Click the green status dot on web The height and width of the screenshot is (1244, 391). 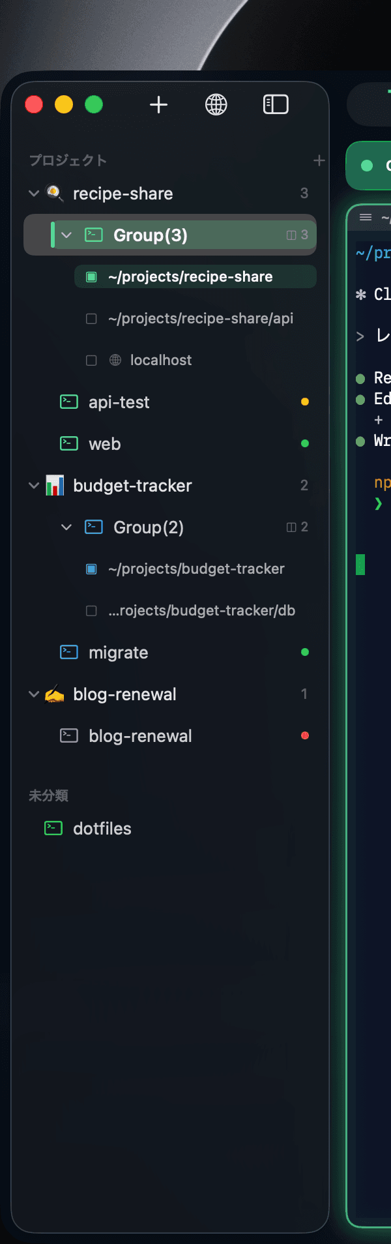[x=305, y=443]
